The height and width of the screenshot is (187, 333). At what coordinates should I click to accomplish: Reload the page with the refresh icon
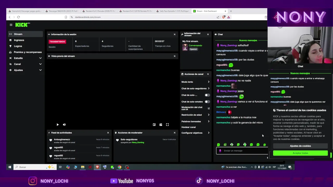coord(18,17)
